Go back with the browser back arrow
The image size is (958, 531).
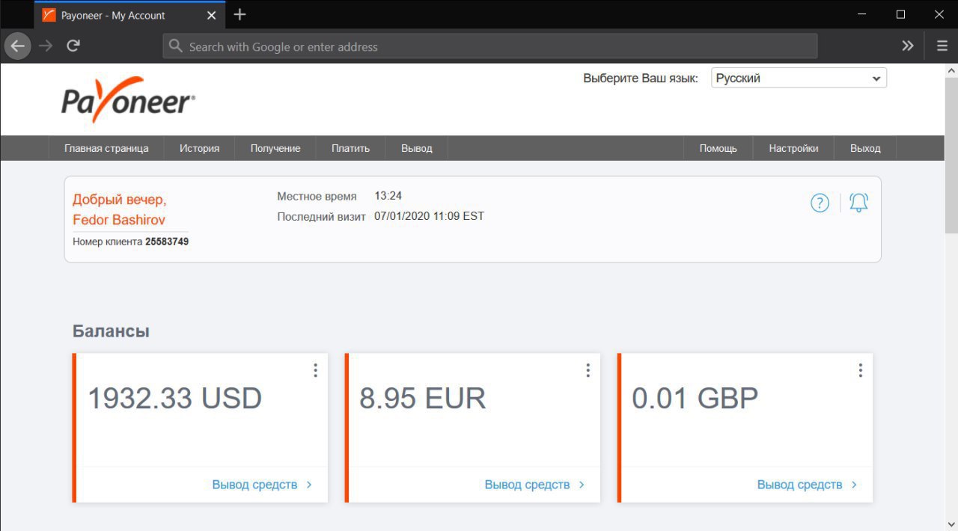click(x=17, y=46)
